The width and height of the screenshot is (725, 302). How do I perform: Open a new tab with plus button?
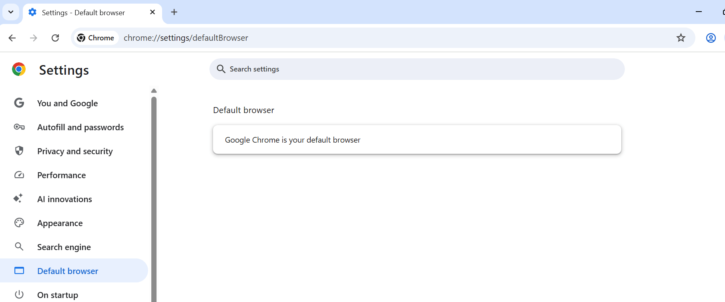(174, 12)
